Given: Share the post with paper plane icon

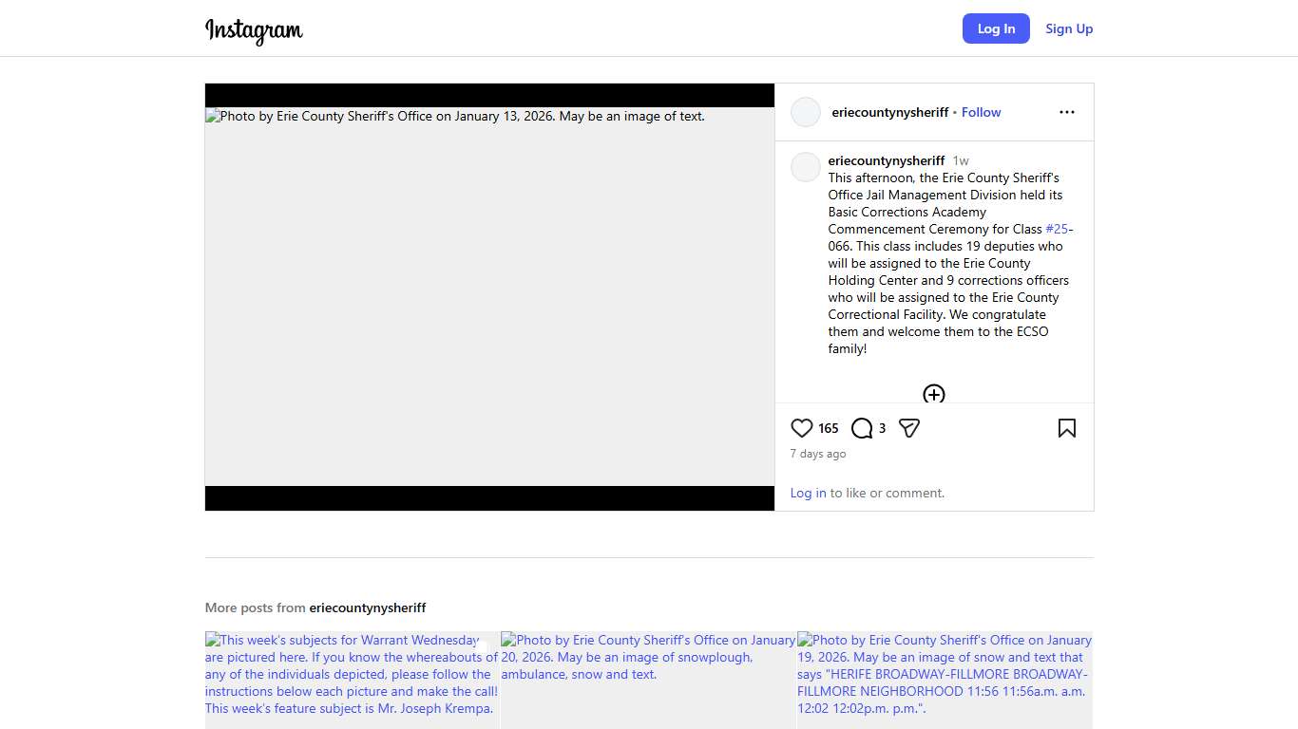Looking at the screenshot, I should point(909,428).
